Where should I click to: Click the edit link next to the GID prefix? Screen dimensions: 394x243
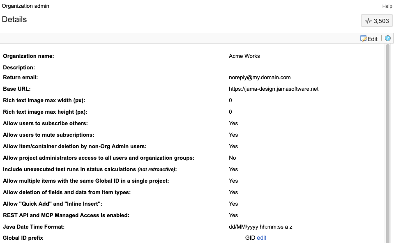262,238
